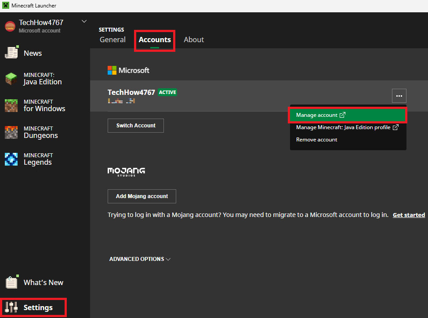Open the What's New clipboard icon
This screenshot has width=428, height=318.
point(12,282)
